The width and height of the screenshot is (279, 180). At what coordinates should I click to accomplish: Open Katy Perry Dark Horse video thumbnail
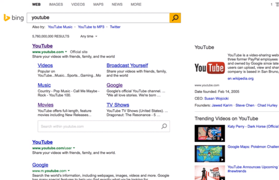tap(210, 133)
